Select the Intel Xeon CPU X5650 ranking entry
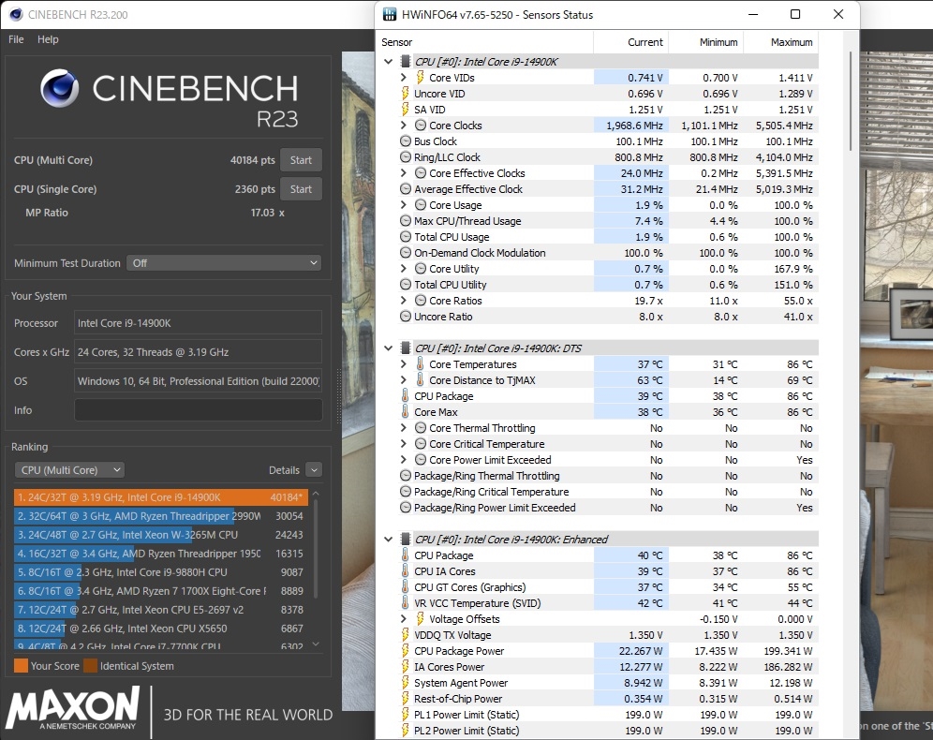933x740 pixels. click(x=161, y=629)
